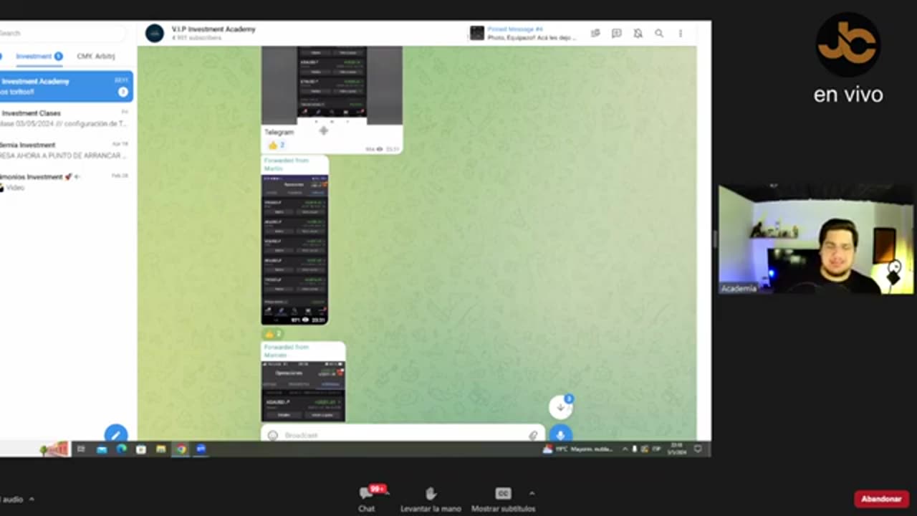Screen dimensions: 917x516
Task: Select the Academia speaker video thumbnail
Action: click(816, 239)
